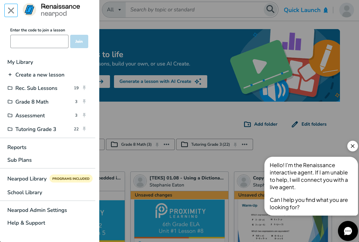Open My Library from sidebar
The width and height of the screenshot is (359, 242).
[x=20, y=62]
